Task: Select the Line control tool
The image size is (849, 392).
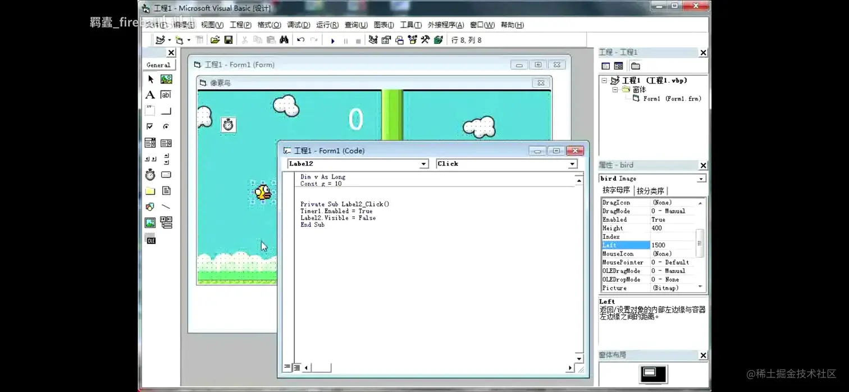Action: (x=166, y=207)
